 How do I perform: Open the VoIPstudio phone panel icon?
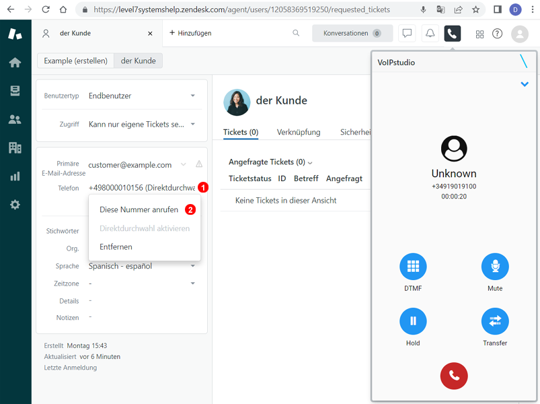452,33
